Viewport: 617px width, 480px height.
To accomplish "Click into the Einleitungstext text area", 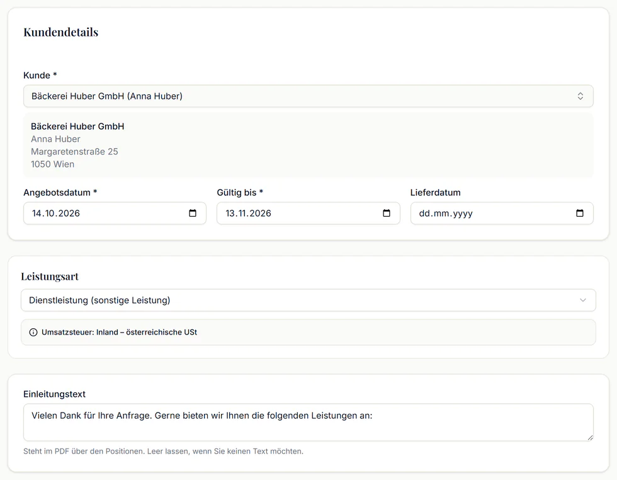I will click(x=308, y=422).
